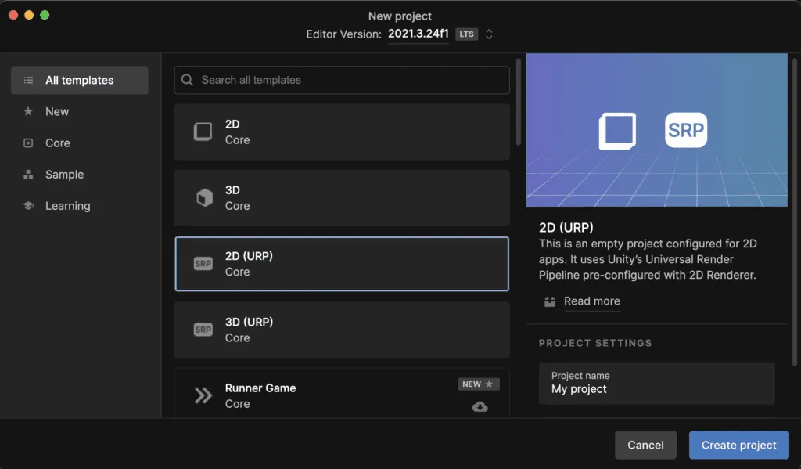Click editor version 2021.3.24f1
This screenshot has height=469, width=801.
pos(418,34)
